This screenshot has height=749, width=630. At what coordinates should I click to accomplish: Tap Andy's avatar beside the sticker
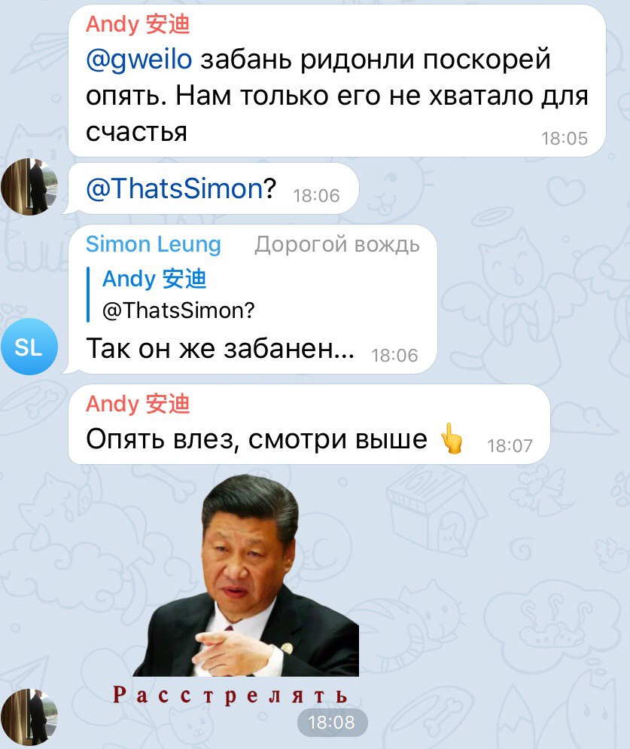[x=29, y=717]
